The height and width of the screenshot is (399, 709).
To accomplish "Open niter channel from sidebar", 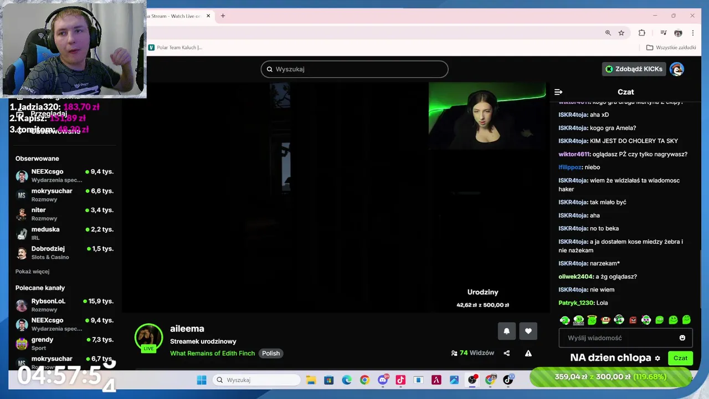I will 64,214.
